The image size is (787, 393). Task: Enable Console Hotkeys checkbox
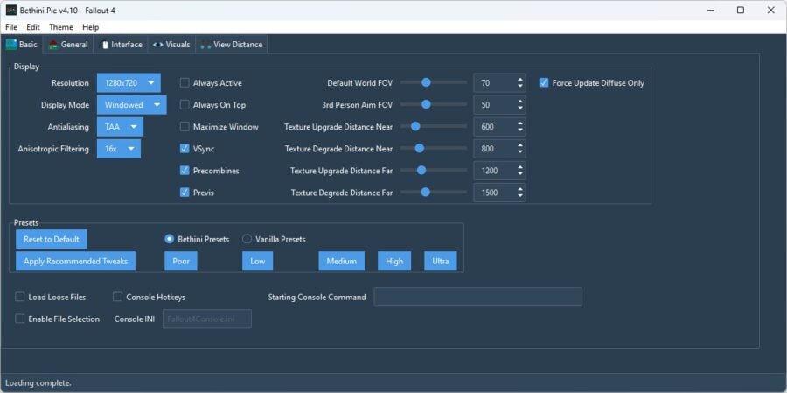117,297
